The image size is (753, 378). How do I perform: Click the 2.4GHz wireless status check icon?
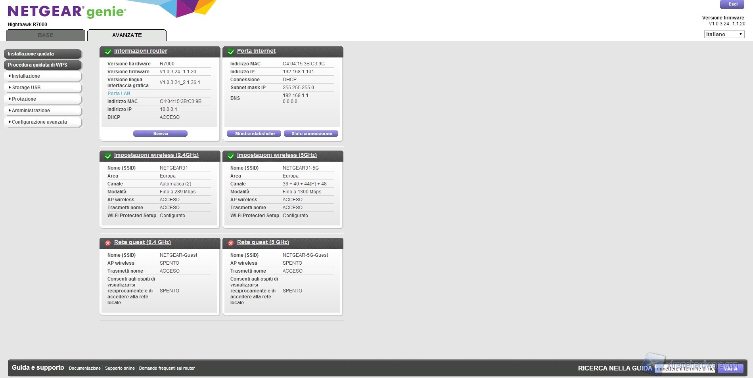(108, 156)
